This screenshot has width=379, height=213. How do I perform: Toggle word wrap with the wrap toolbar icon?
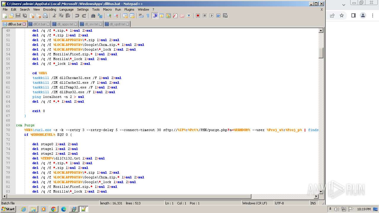(x=141, y=16)
